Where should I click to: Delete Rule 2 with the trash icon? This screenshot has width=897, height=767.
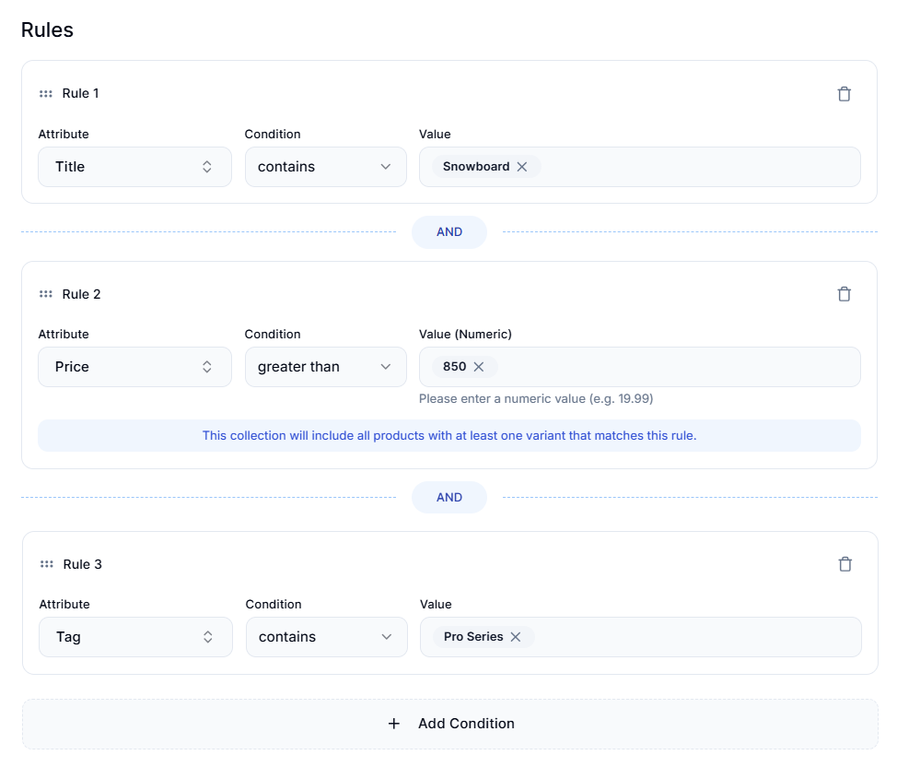click(x=845, y=293)
